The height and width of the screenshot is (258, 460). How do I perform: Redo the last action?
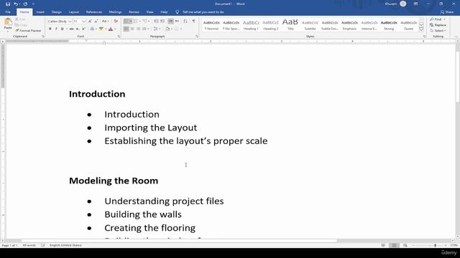pyautogui.click(x=25, y=4)
